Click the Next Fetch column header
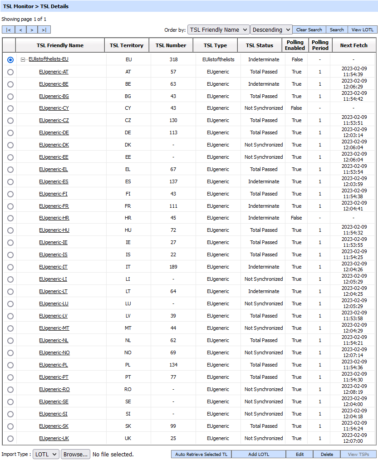The image size is (378, 460). 353,45
